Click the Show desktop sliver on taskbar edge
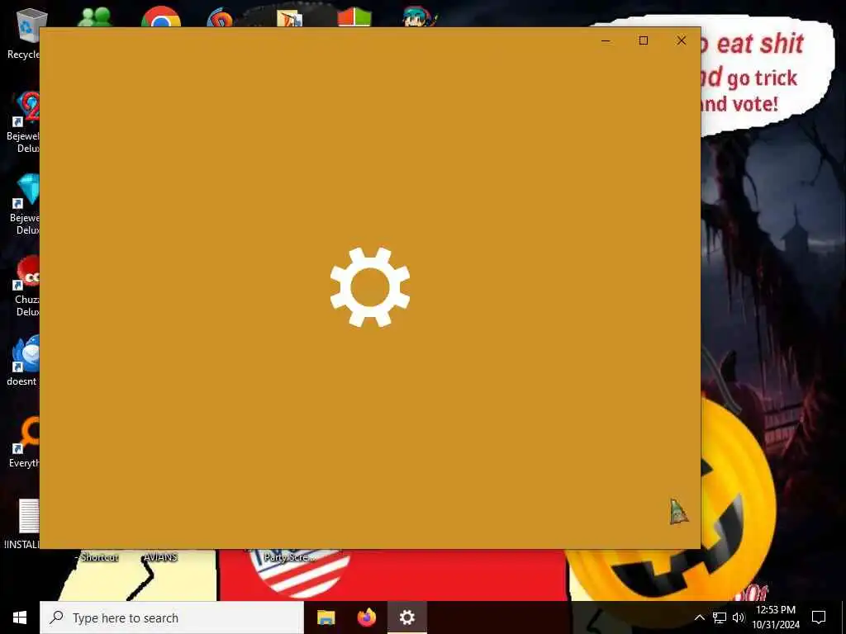Image resolution: width=846 pixels, height=634 pixels. coord(844,617)
